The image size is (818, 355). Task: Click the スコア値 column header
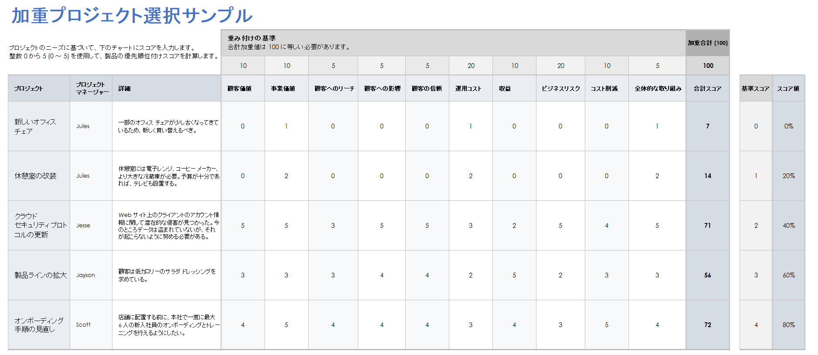[788, 88]
